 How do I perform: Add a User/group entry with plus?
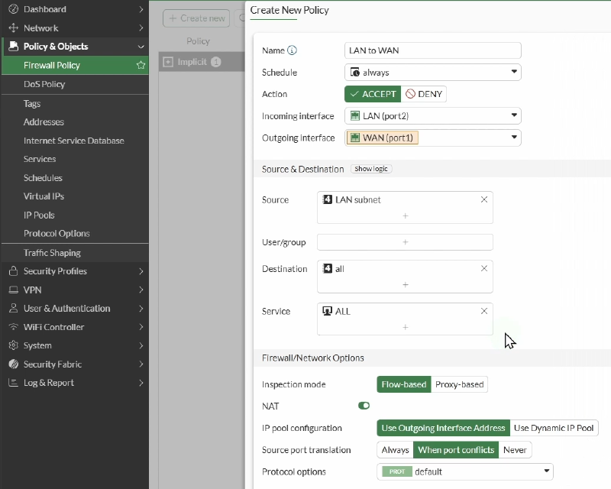[x=406, y=242]
